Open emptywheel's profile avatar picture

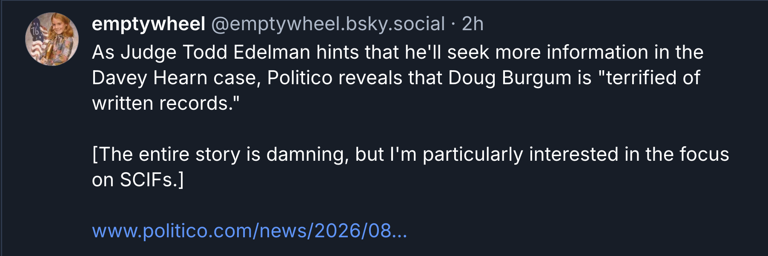click(52, 39)
